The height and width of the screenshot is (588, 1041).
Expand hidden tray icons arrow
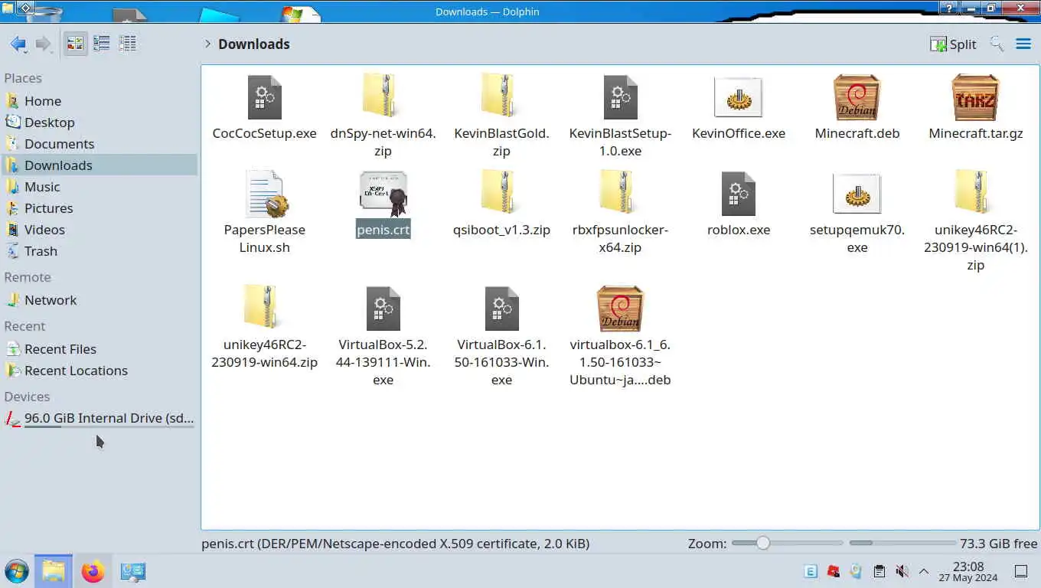924,571
